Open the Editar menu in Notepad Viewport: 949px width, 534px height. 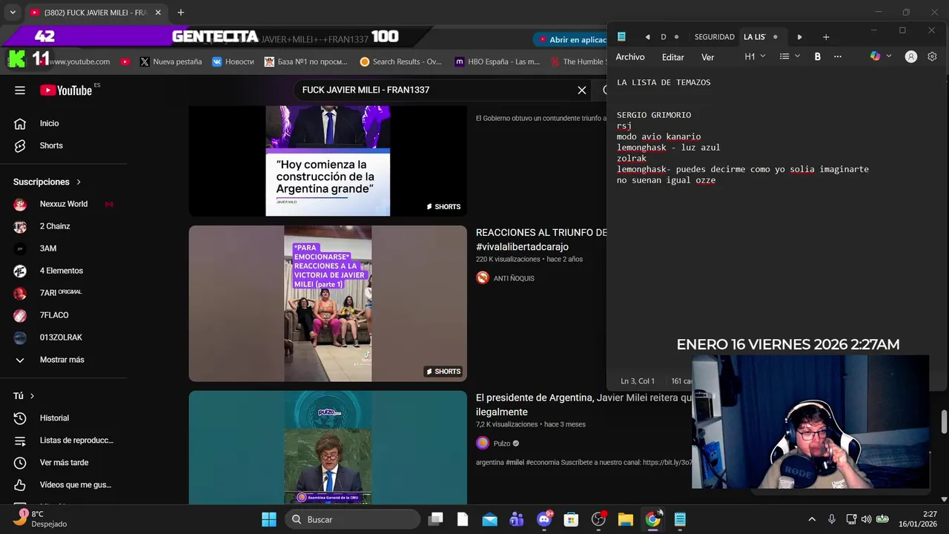tap(673, 57)
